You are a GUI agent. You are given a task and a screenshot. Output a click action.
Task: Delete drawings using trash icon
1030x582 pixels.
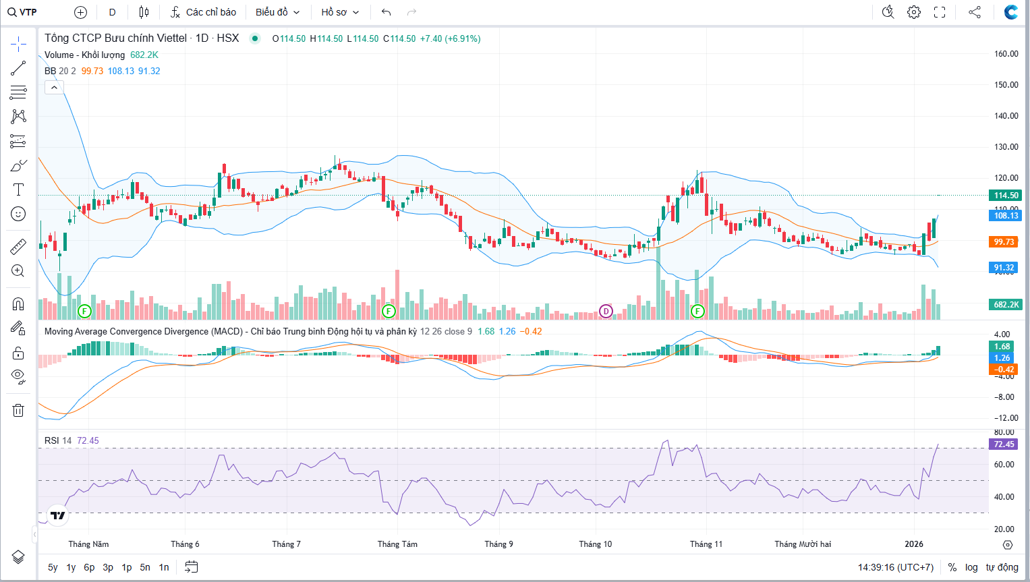click(x=18, y=410)
